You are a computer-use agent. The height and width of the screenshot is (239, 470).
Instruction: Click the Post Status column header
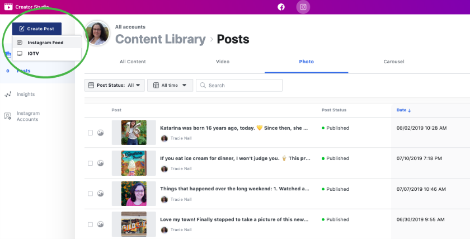click(x=334, y=110)
